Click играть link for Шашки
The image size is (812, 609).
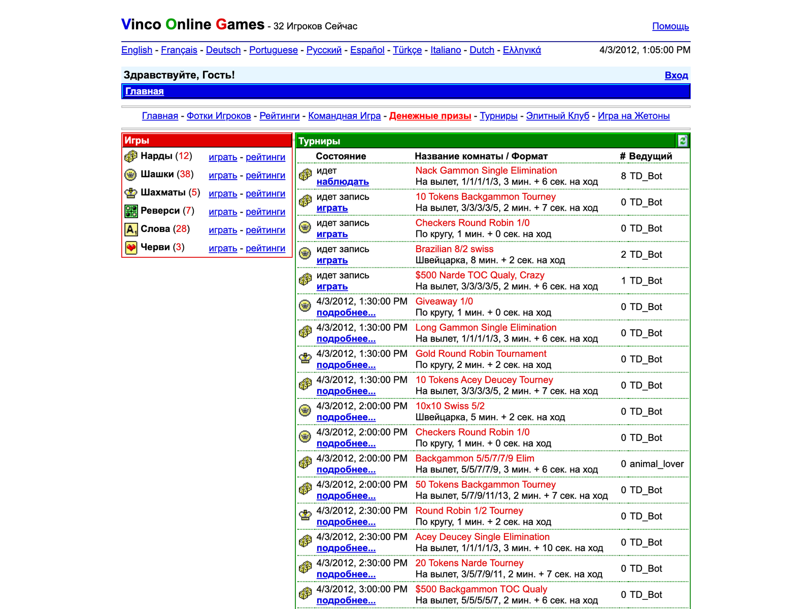[x=223, y=175]
